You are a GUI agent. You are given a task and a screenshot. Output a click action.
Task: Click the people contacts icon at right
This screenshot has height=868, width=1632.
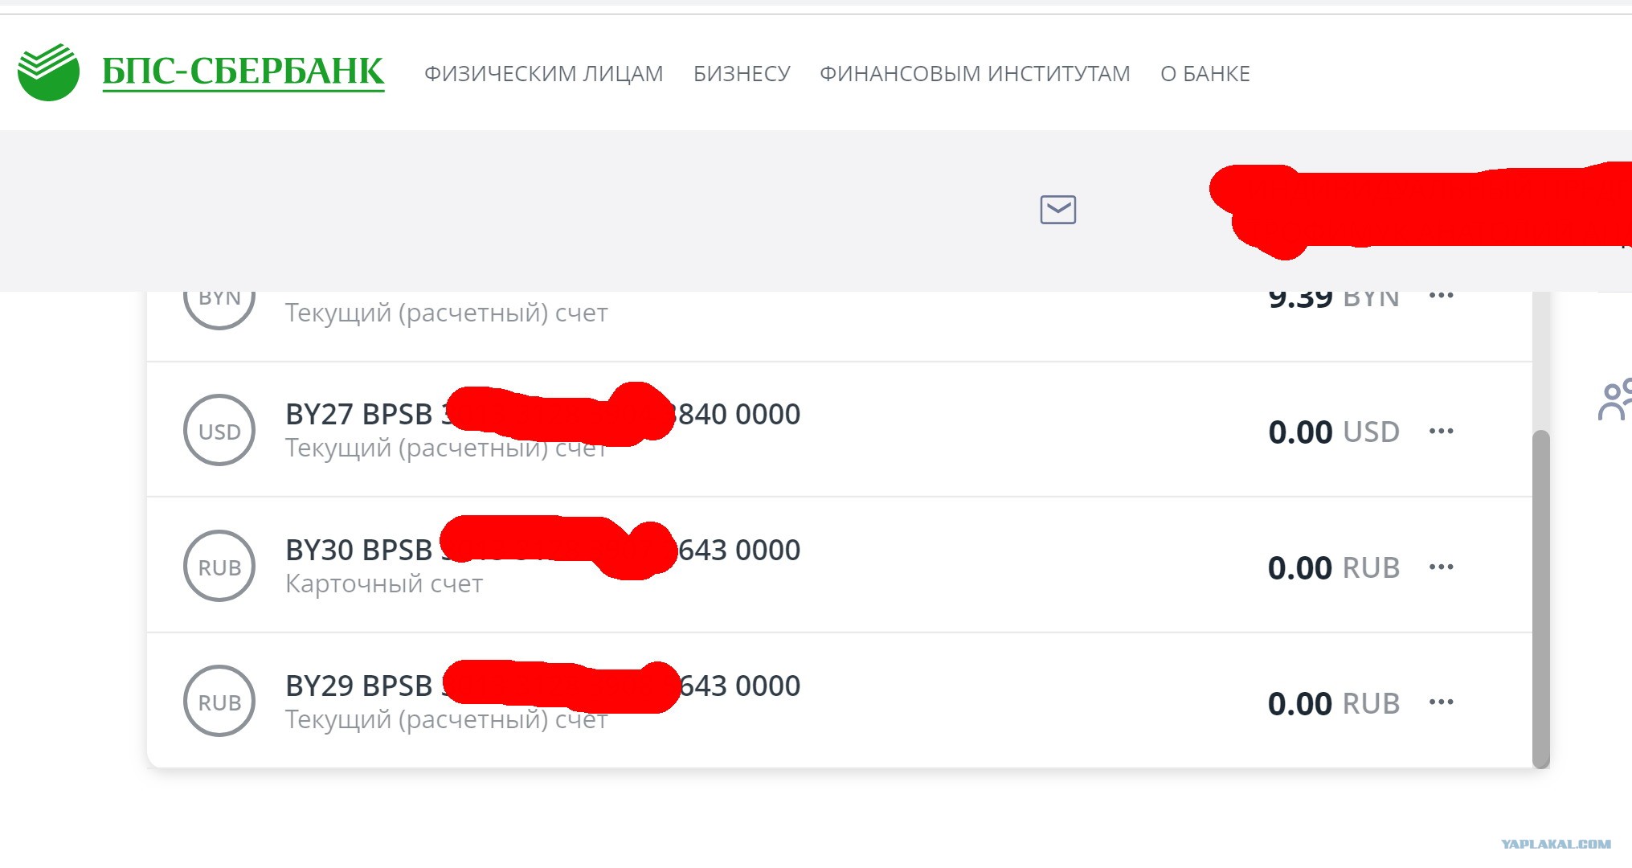coord(1615,399)
